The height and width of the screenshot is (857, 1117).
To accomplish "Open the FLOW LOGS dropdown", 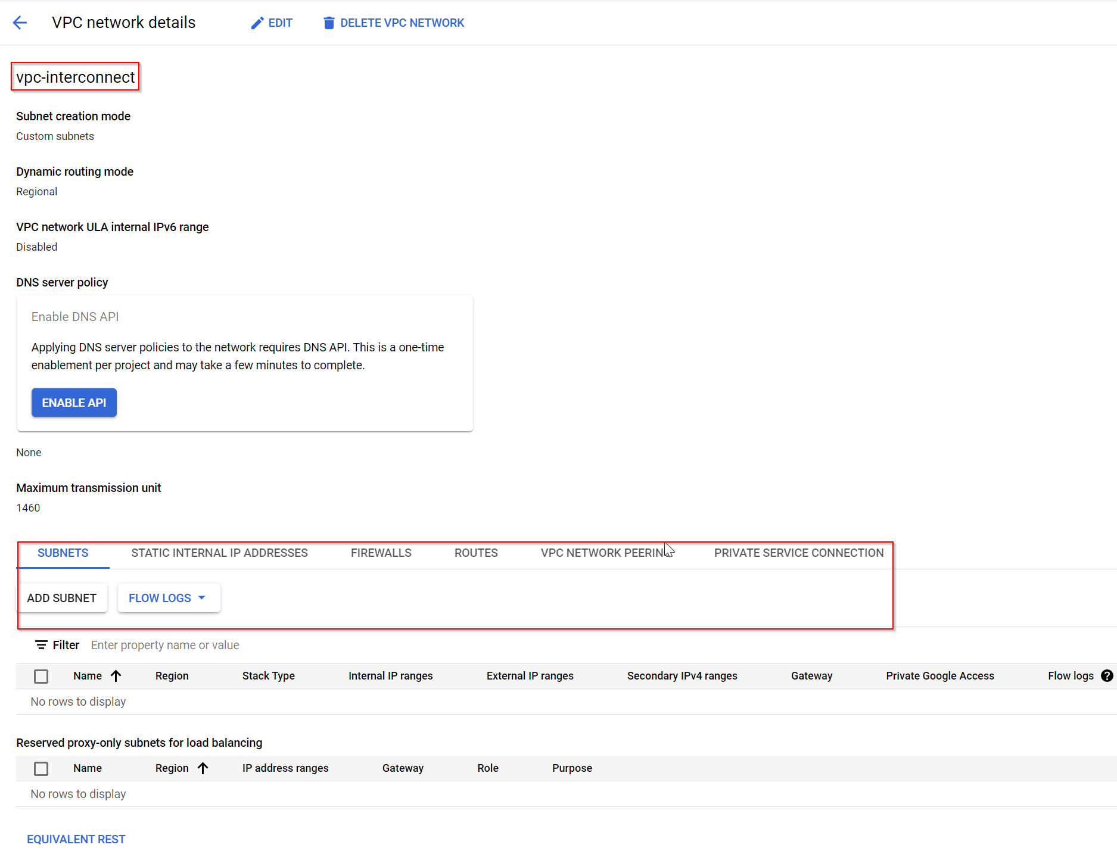I will tap(168, 597).
